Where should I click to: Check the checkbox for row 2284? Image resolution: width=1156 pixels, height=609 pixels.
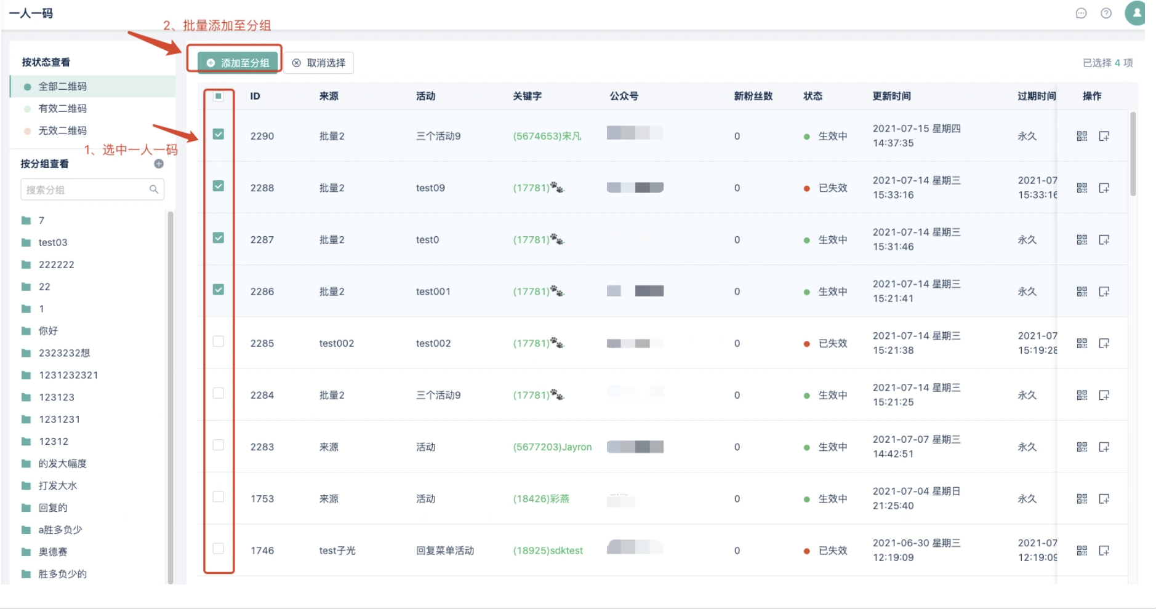pyautogui.click(x=219, y=393)
